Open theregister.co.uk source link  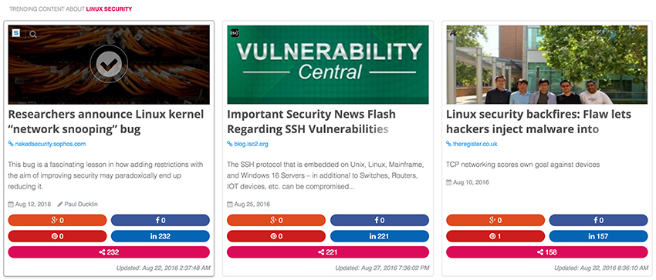(x=472, y=144)
